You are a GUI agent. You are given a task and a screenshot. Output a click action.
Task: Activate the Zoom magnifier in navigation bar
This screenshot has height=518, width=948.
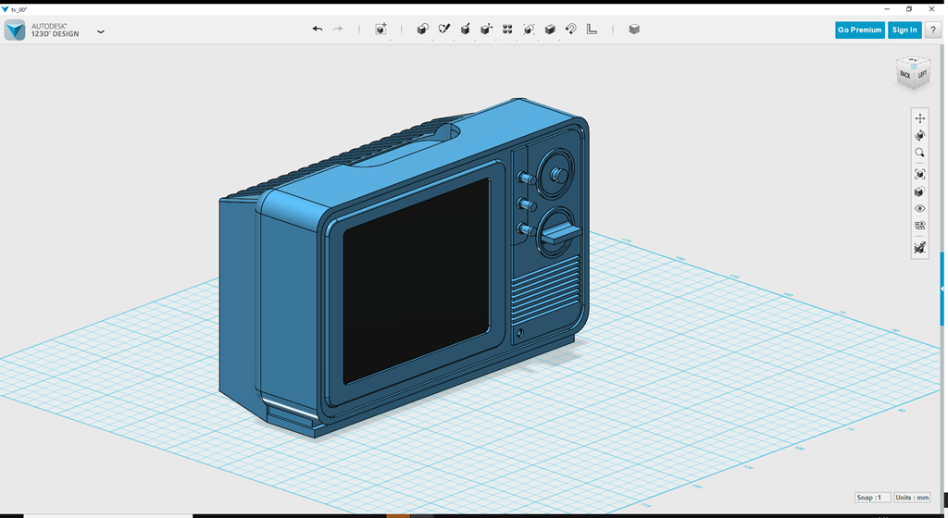[919, 154]
